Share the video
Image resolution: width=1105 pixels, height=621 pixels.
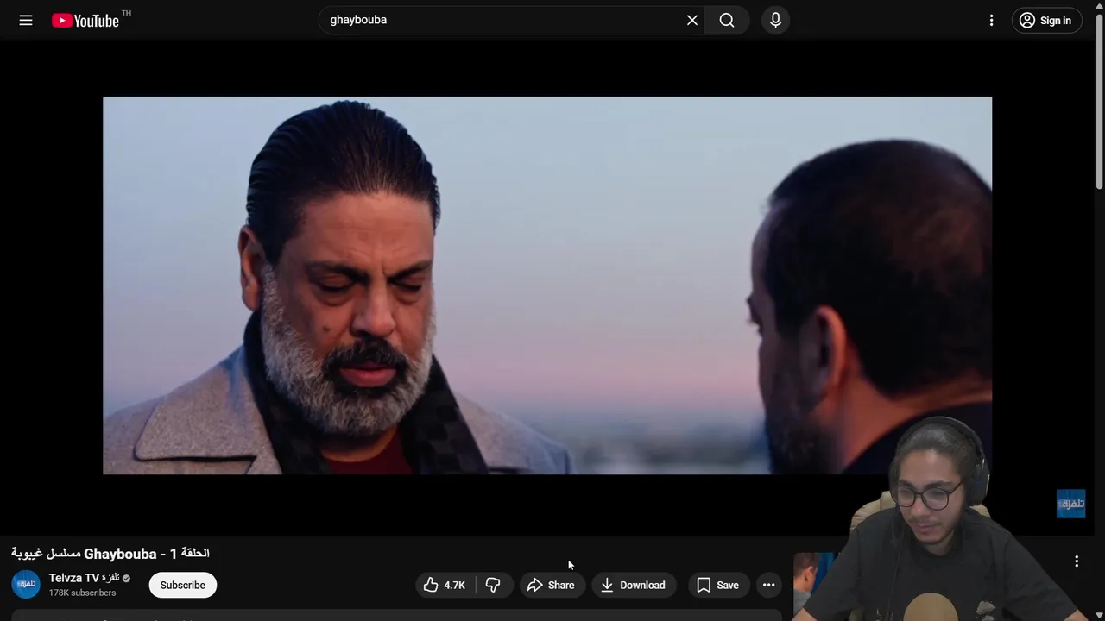551,585
